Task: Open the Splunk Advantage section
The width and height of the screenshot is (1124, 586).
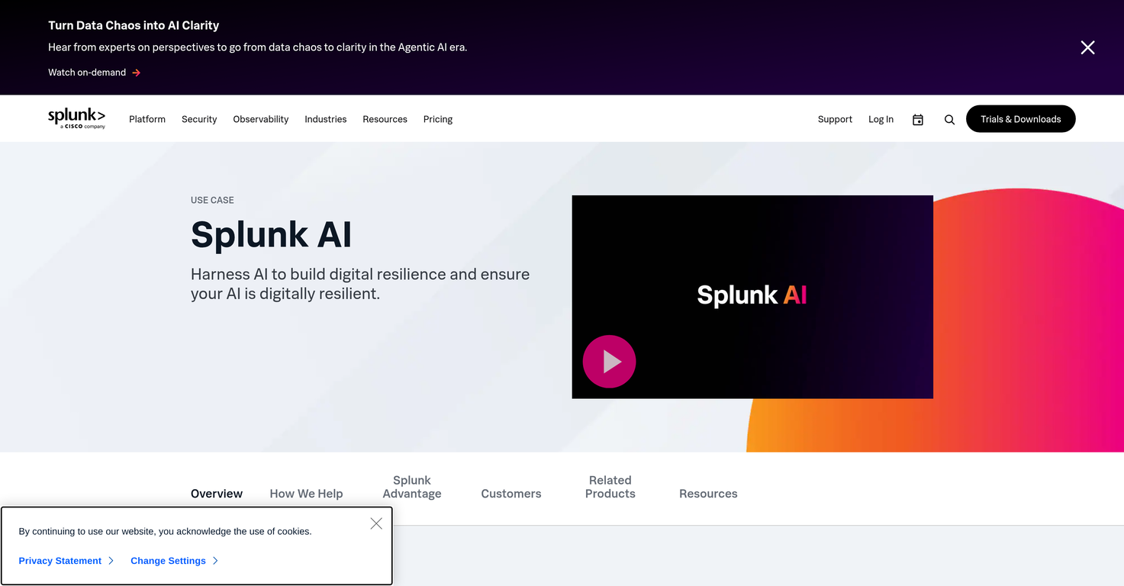Action: [x=411, y=487]
